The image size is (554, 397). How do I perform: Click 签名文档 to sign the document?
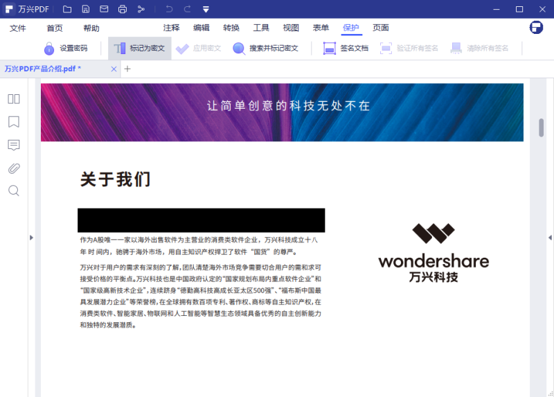(x=346, y=48)
